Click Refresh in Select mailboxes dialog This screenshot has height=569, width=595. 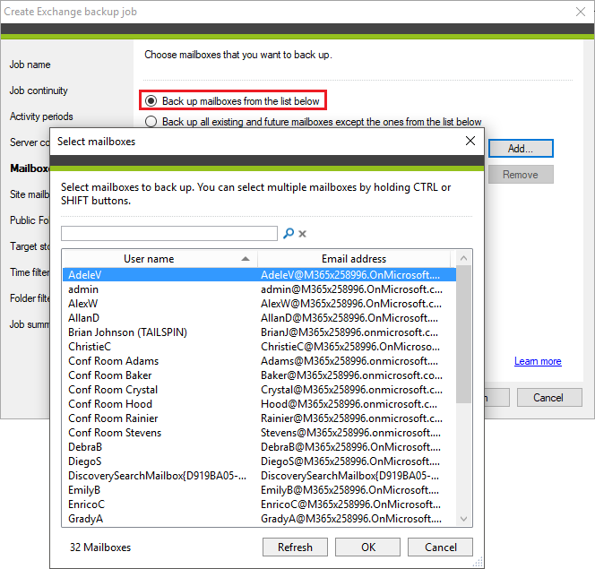[295, 547]
